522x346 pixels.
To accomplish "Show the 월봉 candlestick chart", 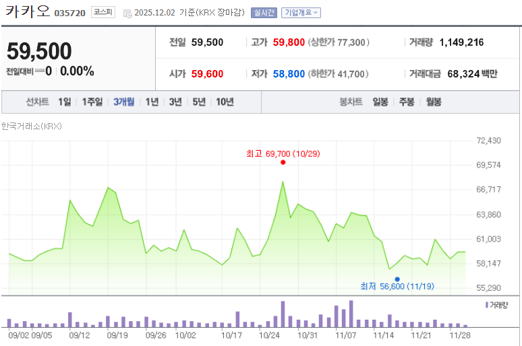I will tap(434, 102).
